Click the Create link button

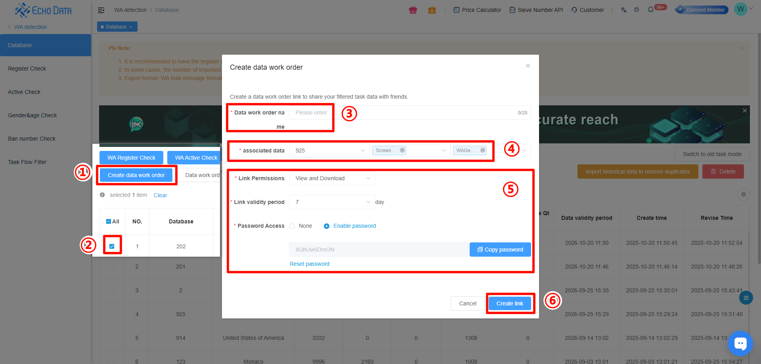pos(510,303)
